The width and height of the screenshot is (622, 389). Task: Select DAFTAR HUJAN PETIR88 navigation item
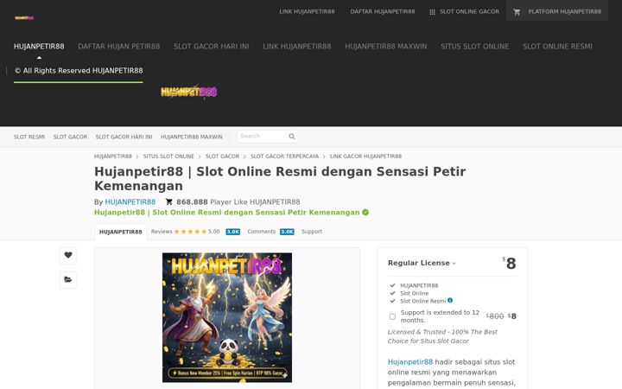[x=119, y=47]
